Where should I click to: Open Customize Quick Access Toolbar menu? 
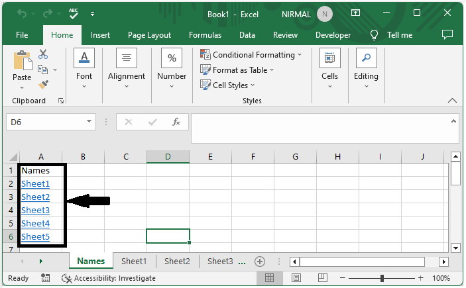click(x=92, y=14)
